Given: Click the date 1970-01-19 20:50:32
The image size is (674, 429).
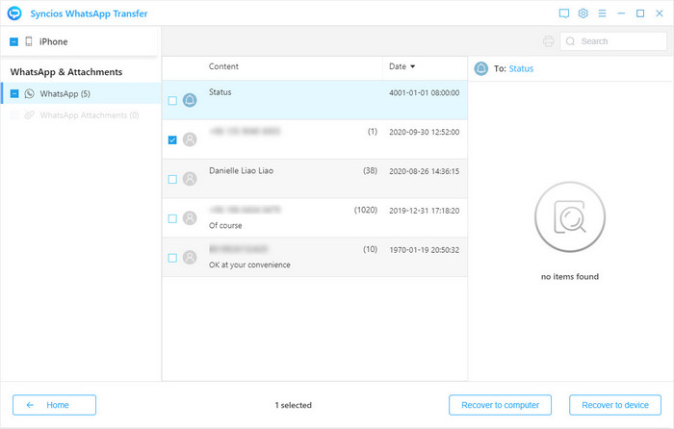Looking at the screenshot, I should click(424, 250).
